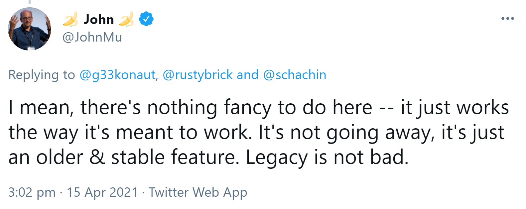Click the "Replying to" label
The height and width of the screenshot is (209, 526).
point(42,75)
